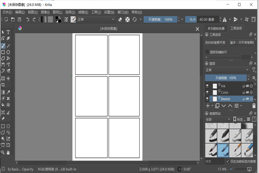Select the Text tool in toolbox
The width and height of the screenshot is (259, 173).
pos(8,32)
